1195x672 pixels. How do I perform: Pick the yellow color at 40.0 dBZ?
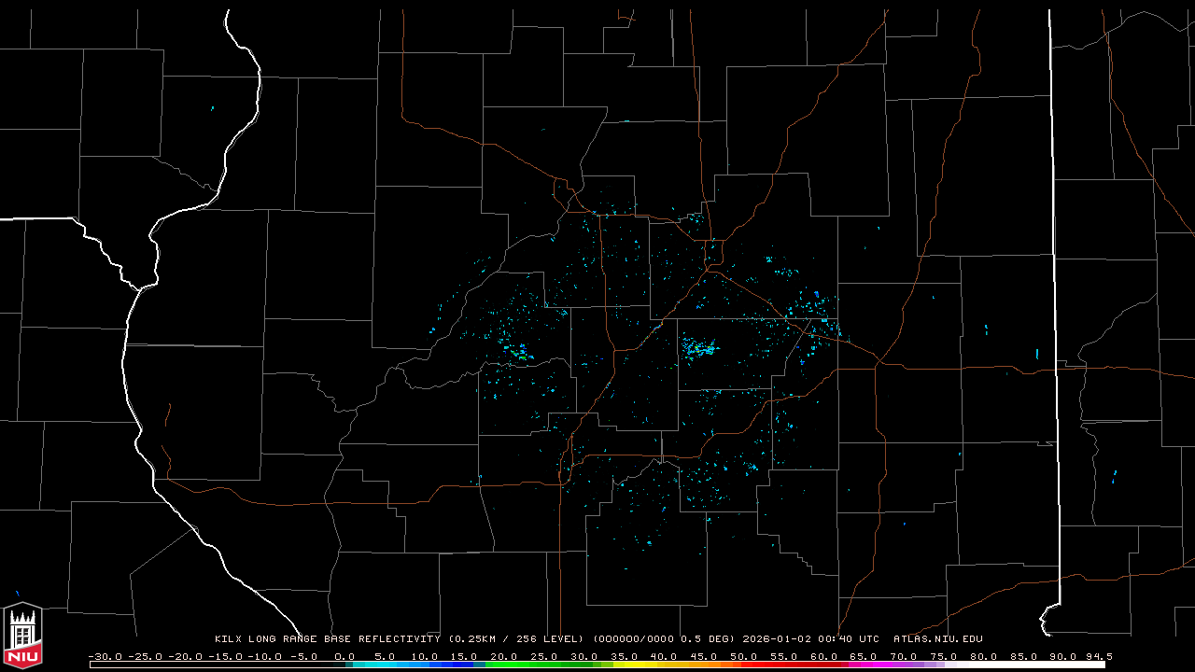coord(666,665)
